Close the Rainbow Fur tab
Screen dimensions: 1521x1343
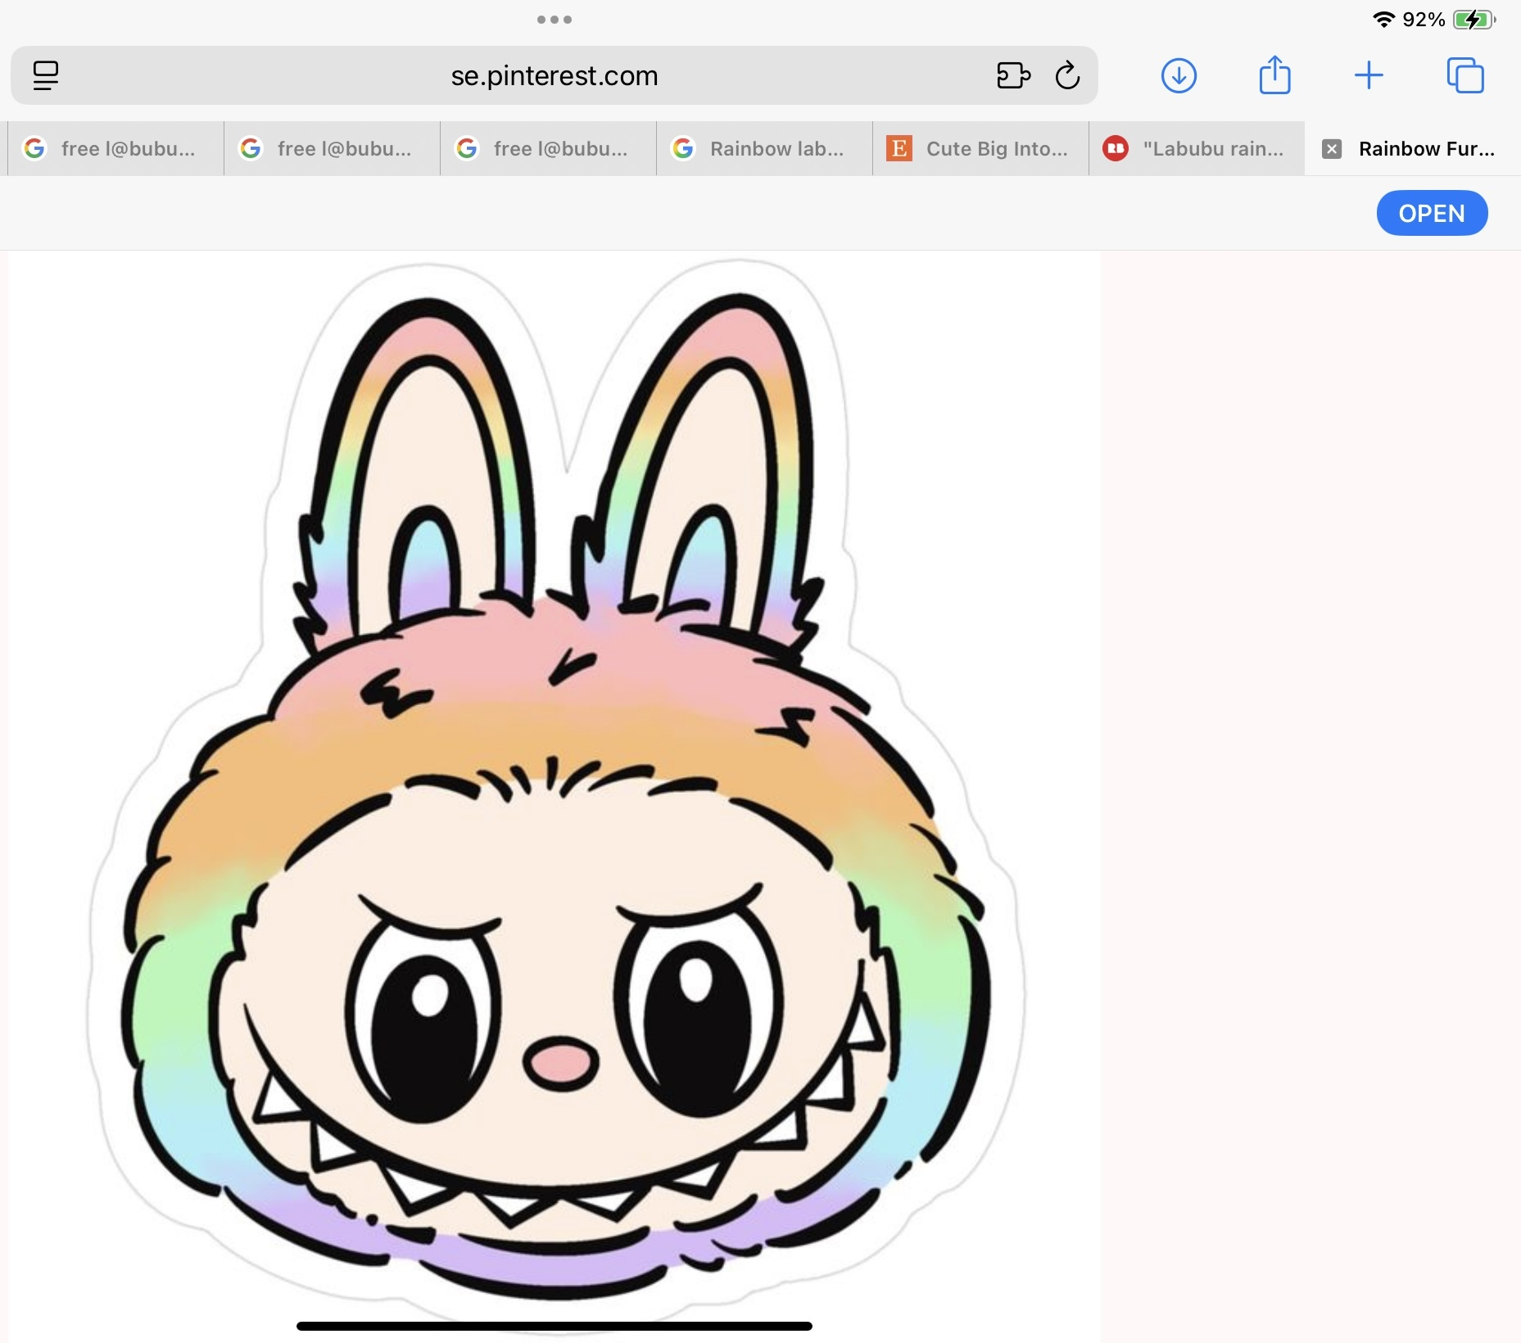click(x=1332, y=149)
